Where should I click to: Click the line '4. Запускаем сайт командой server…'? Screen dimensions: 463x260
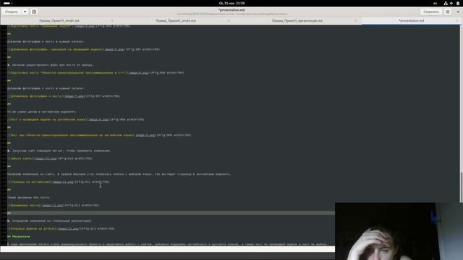click(59, 151)
